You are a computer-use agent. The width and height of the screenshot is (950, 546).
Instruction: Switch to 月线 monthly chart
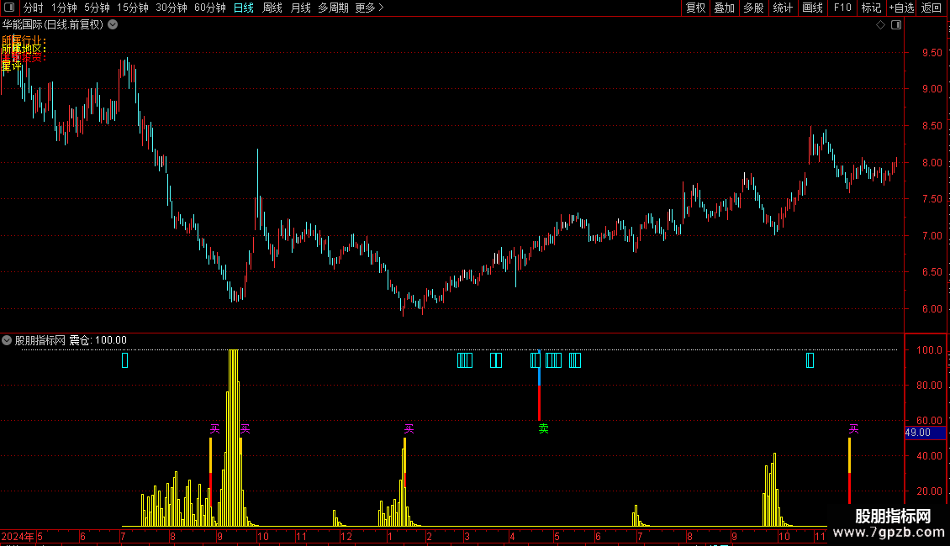(x=300, y=8)
